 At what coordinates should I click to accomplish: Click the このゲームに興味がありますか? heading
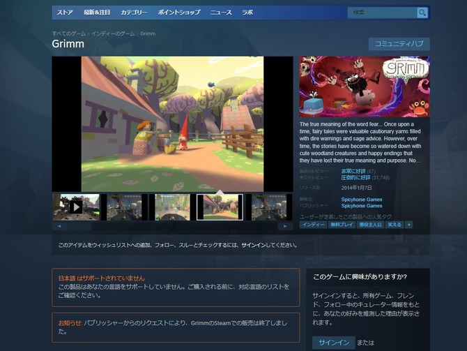(360, 277)
